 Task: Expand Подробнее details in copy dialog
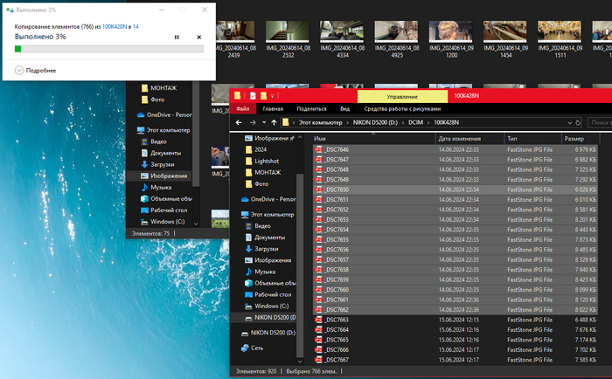point(19,70)
